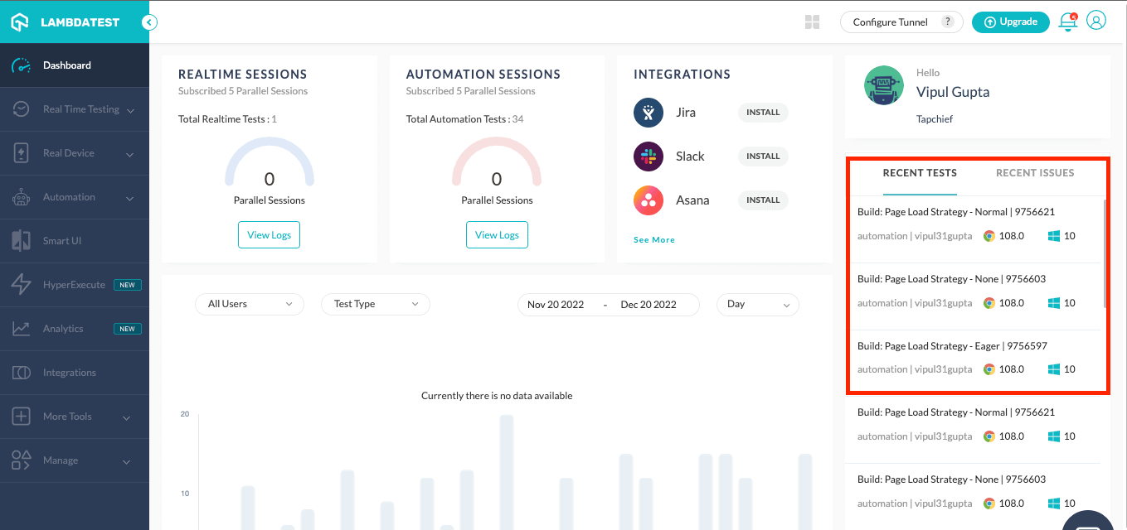Screen dimensions: 1127x530
Task: Expand the Real Device menu chevron
Action: pyautogui.click(x=130, y=154)
